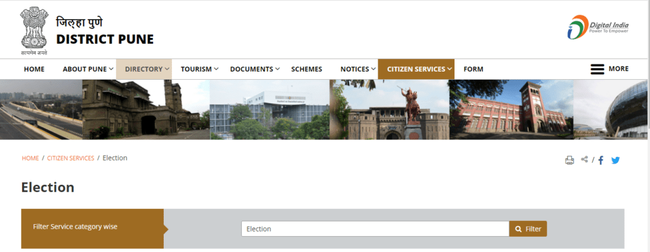Share the page on Facebook
This screenshot has height=252, width=650.
pyautogui.click(x=600, y=160)
